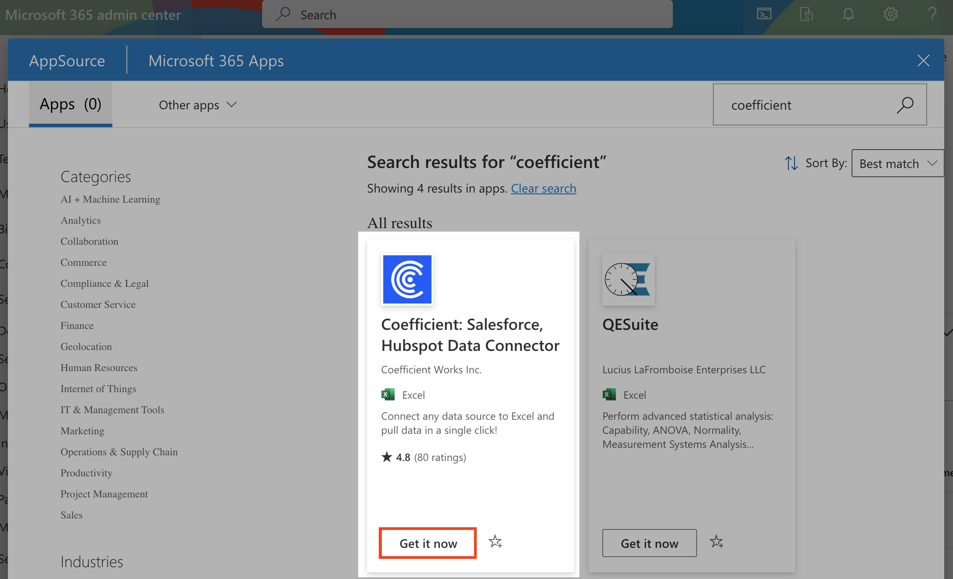
Task: Expand Other apps dropdown
Action: click(198, 105)
